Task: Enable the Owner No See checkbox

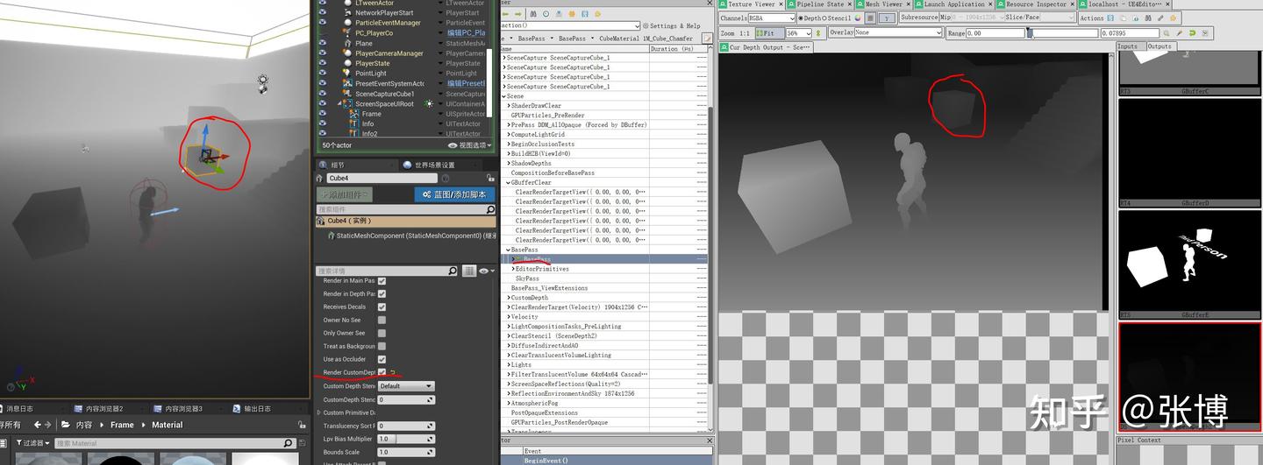Action: pos(382,321)
